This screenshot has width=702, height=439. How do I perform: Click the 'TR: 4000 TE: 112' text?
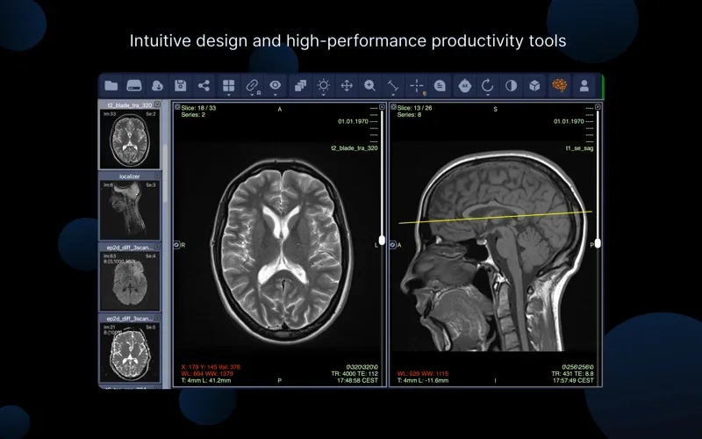(355, 374)
